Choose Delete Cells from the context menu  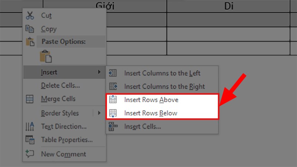coord(60,86)
